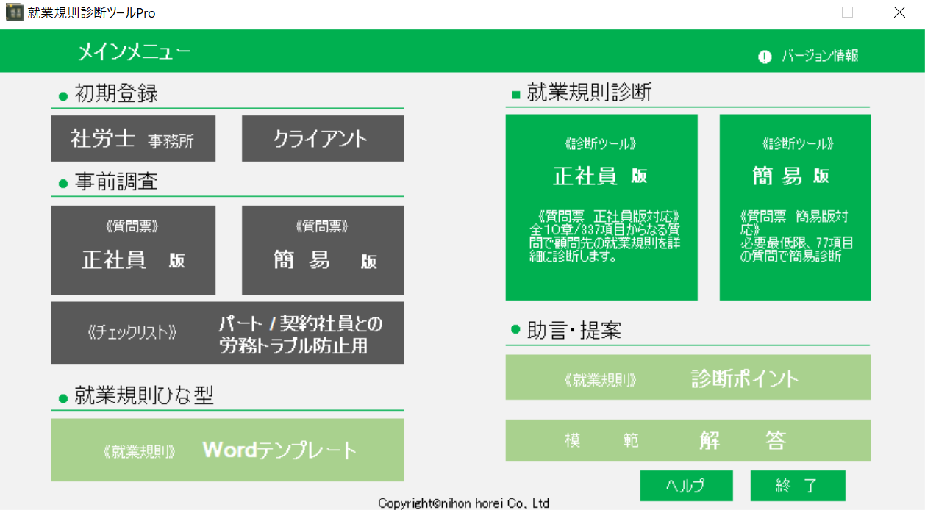This screenshot has height=510, width=925.
Task: Click the 就業規則診断 section heading
Action: pos(589,93)
